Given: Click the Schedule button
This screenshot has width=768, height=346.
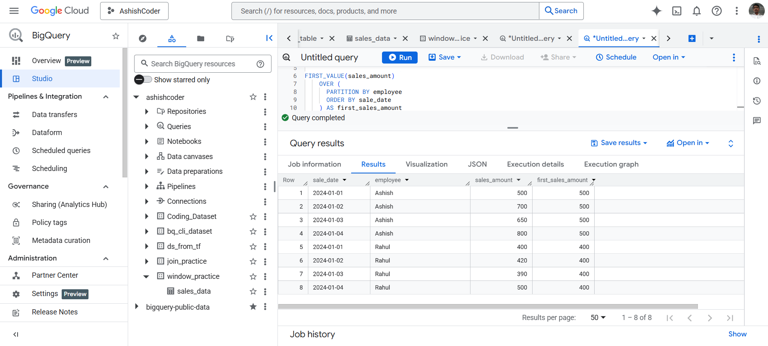Looking at the screenshot, I should point(616,57).
